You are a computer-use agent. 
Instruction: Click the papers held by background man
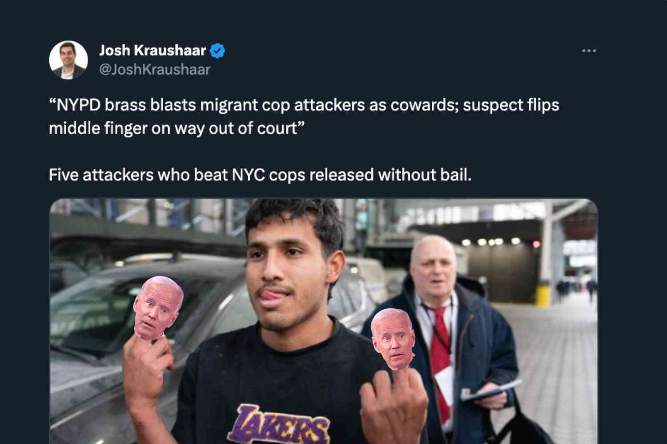click(491, 390)
